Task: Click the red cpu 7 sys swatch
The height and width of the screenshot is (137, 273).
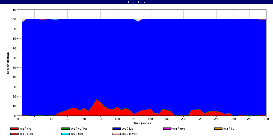Action: [x=14, y=129]
